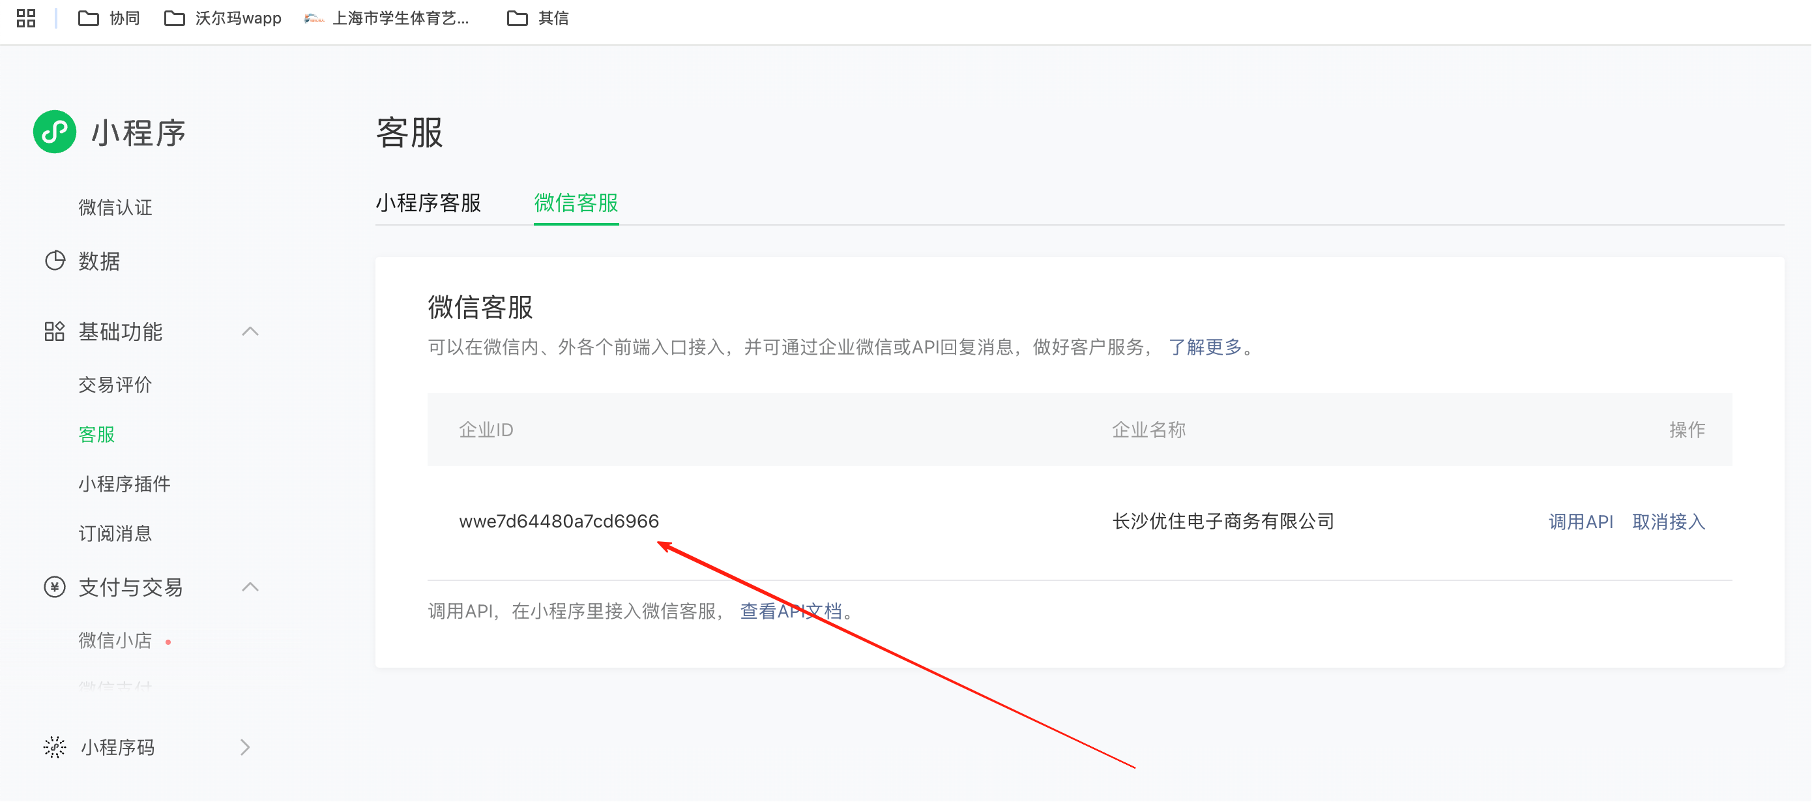This screenshot has width=1812, height=802.
Task: Open 订阅消息 in the sidebar
Action: pos(115,533)
